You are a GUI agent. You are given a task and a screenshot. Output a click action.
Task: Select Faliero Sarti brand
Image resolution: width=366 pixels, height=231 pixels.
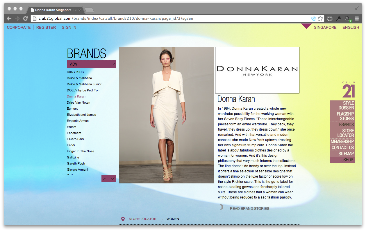click(75, 139)
